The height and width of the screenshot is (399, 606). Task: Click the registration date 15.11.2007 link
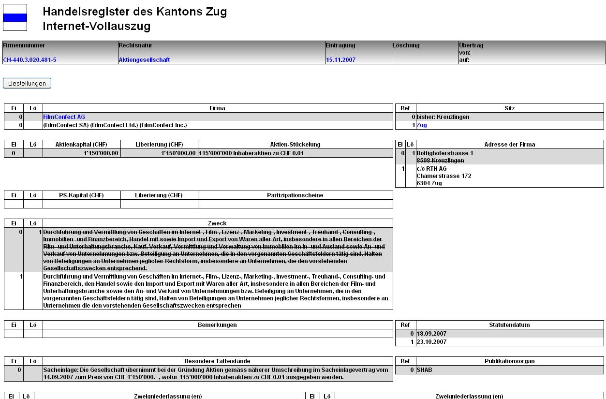340,60
